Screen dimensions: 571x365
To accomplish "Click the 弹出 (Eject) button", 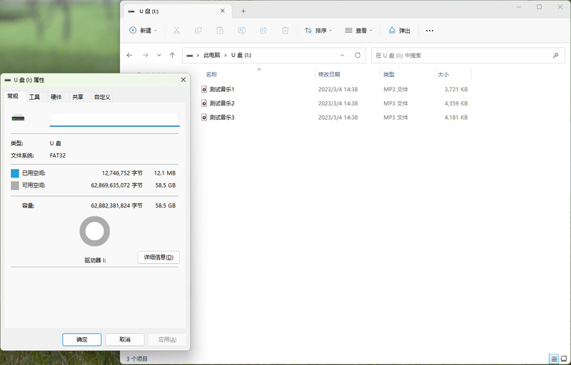I will 400,31.
